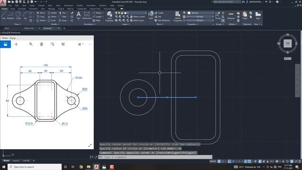Expand the Utilities panel dropdown
The height and width of the screenshot is (170, 302).
point(233,24)
